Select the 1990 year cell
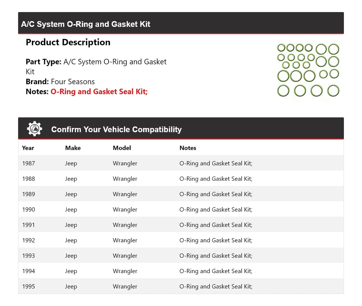The image size is (362, 306). click(x=29, y=210)
